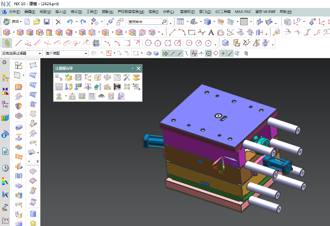Open a file with the folder icon
The image size is (330, 226).
(x=37, y=22)
